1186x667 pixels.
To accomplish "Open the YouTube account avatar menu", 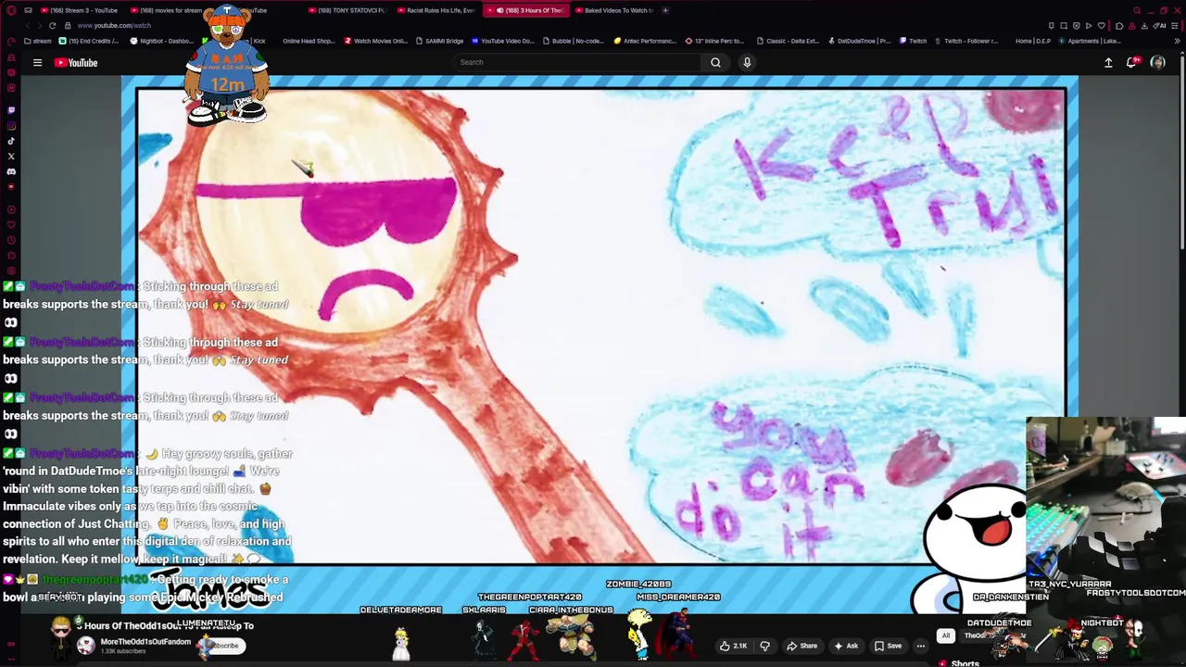I will pyautogui.click(x=1157, y=62).
